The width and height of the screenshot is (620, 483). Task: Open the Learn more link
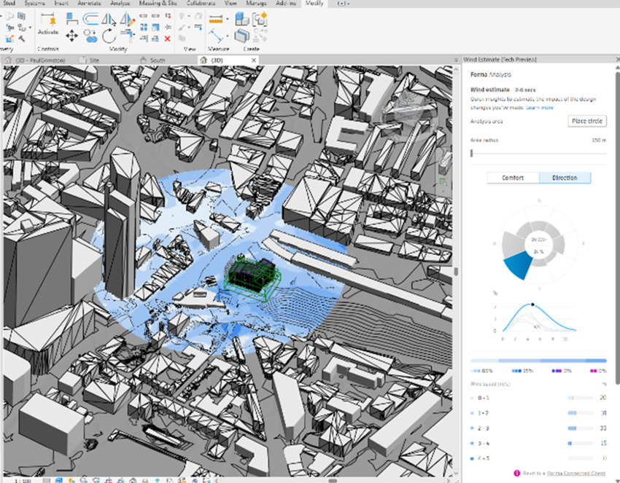coord(540,108)
